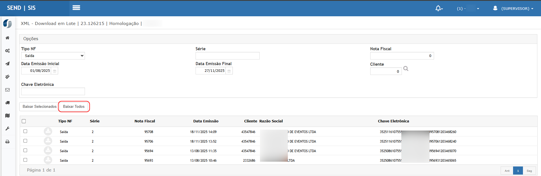Click the paper plane icon in sidebar

7,64
